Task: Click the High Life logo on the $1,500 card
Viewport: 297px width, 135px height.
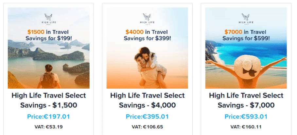Action: click(48, 19)
